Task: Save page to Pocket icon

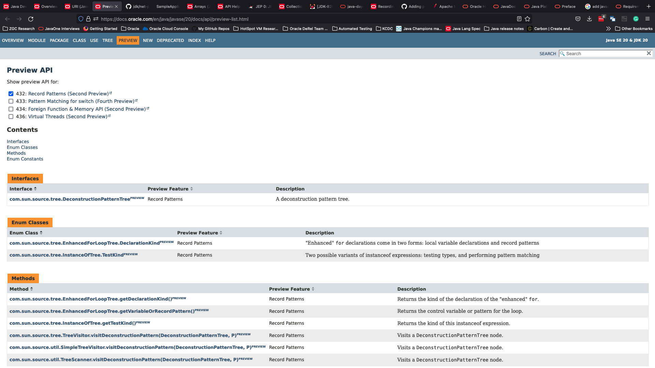Action: coord(578,19)
